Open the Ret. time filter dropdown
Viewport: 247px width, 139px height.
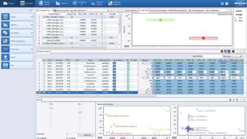(x=232, y=56)
